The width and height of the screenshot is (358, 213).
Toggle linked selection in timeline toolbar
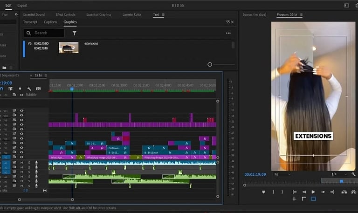tap(11, 89)
